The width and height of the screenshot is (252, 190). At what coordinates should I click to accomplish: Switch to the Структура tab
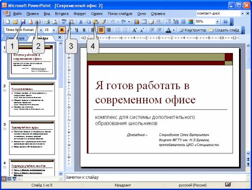point(15,38)
